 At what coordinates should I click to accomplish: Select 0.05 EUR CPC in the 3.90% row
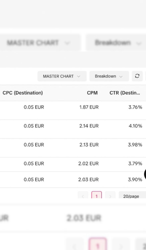34,180
